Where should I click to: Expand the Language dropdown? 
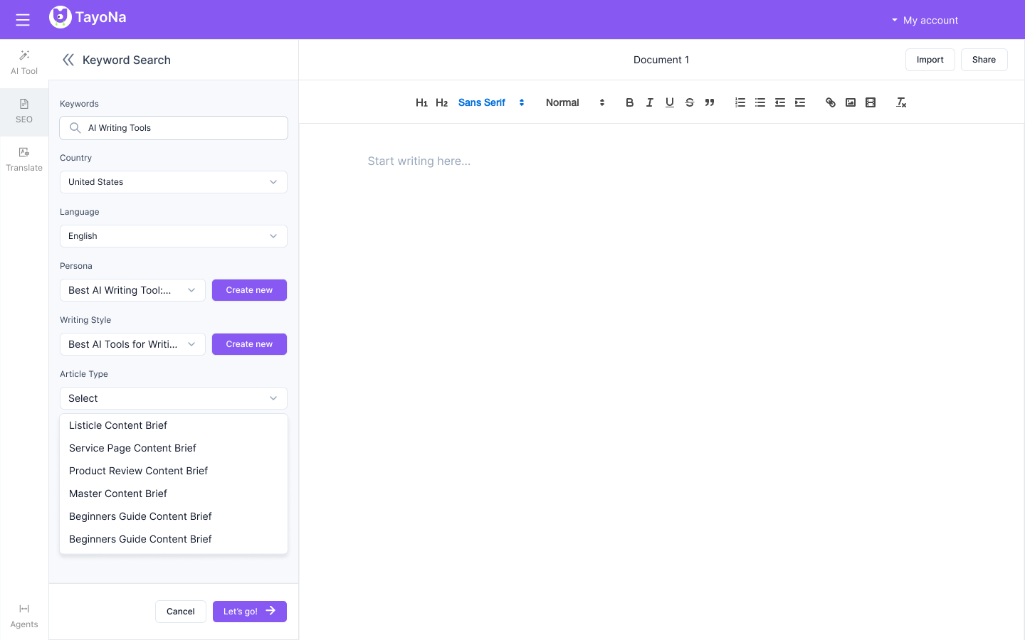174,236
